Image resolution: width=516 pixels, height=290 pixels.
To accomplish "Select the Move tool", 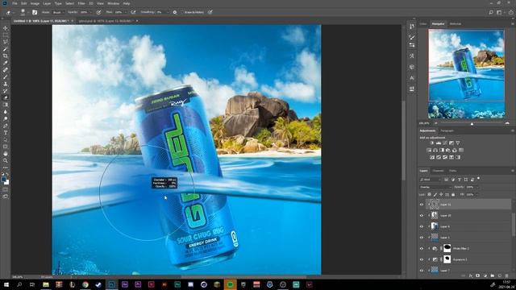I will 6,28.
